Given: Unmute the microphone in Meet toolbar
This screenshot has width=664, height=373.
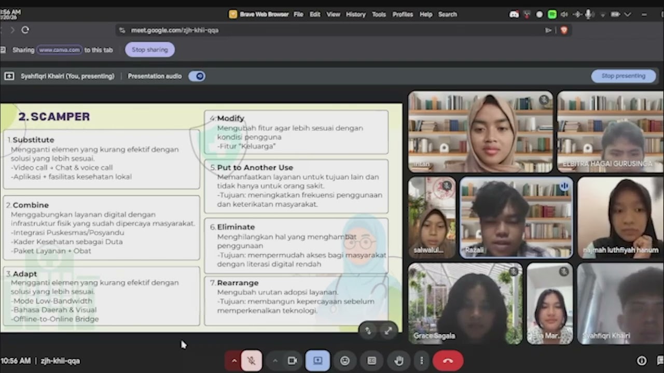Looking at the screenshot, I should pyautogui.click(x=252, y=361).
